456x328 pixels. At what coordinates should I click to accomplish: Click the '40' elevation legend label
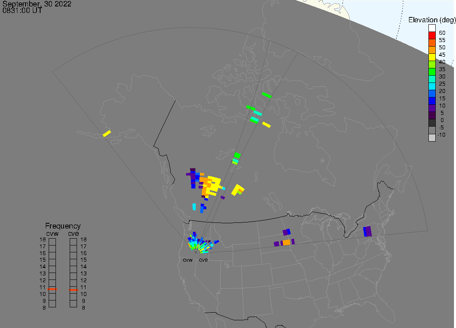442,62
